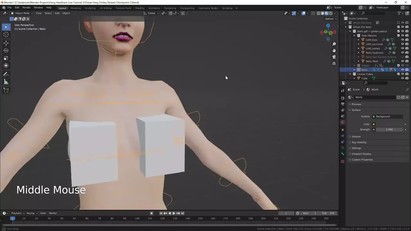Select the Cursor tool
The height and width of the screenshot is (231, 411).
click(x=6, y=35)
